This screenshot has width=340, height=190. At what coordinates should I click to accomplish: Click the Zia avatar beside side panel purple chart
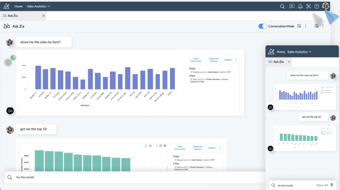point(270,107)
